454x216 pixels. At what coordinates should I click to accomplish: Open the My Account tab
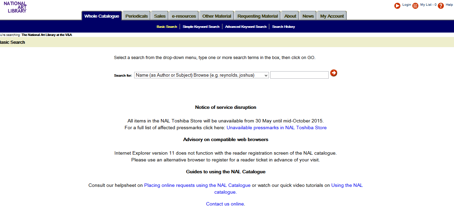point(332,16)
